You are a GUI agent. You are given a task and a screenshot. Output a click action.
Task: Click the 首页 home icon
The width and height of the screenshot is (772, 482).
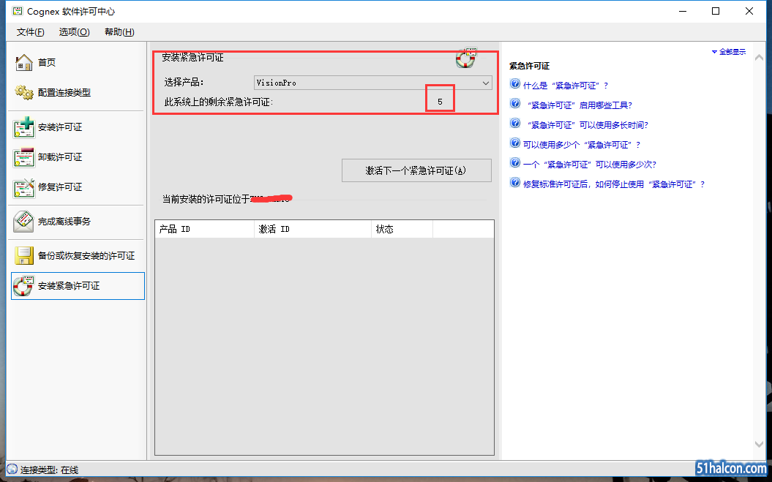point(23,62)
